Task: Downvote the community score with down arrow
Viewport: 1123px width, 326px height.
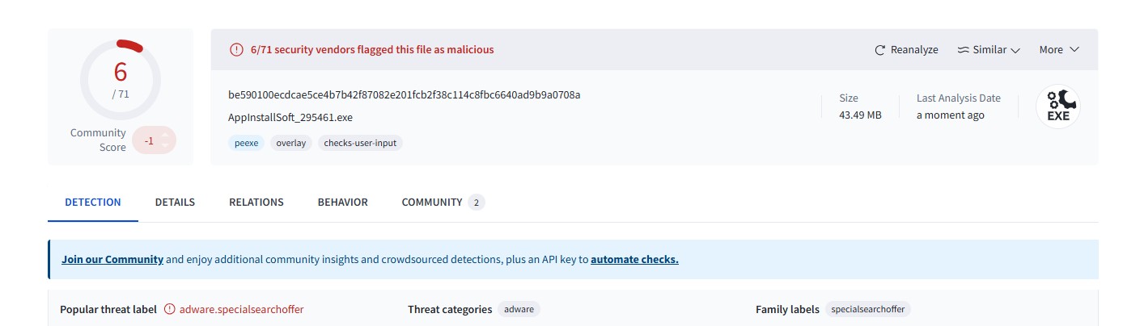Action: pos(165,145)
